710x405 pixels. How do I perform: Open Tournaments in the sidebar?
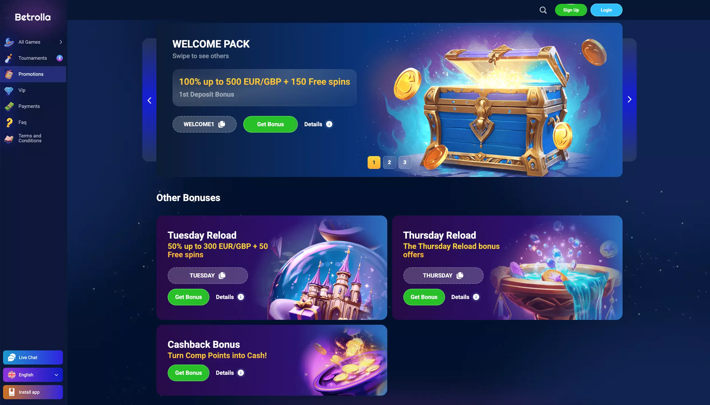click(x=33, y=58)
